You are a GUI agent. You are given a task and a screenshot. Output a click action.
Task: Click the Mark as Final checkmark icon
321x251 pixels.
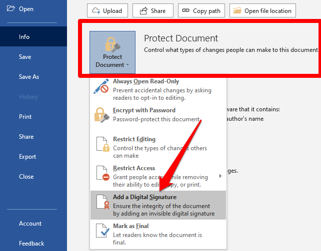point(101,231)
